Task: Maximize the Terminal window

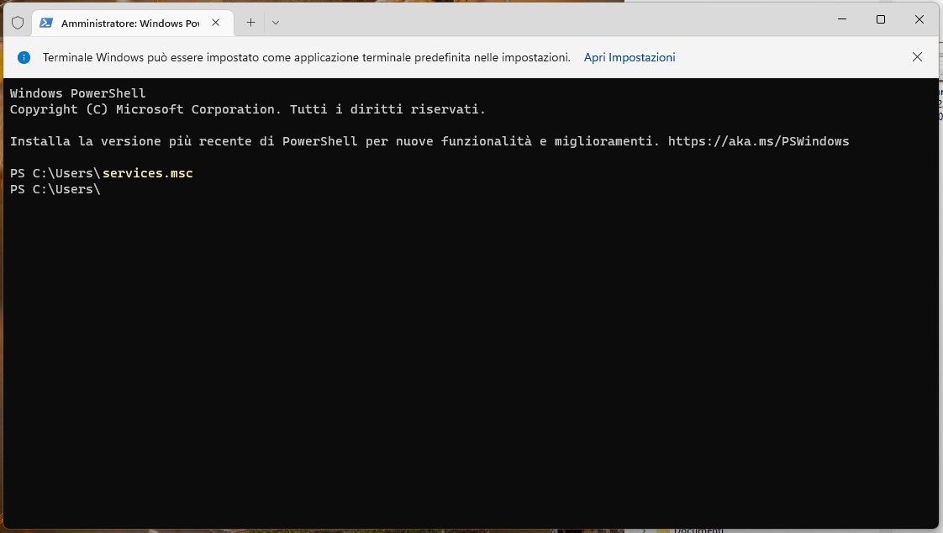Action: point(881,19)
